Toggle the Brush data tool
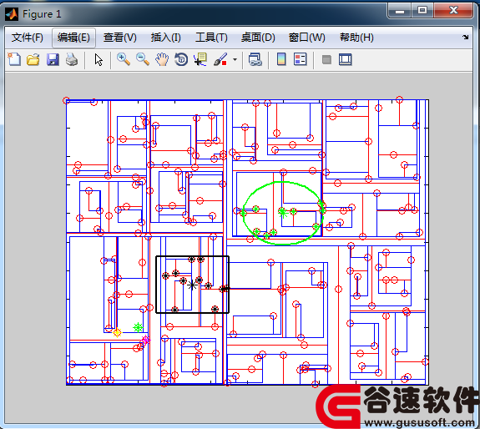 220,59
